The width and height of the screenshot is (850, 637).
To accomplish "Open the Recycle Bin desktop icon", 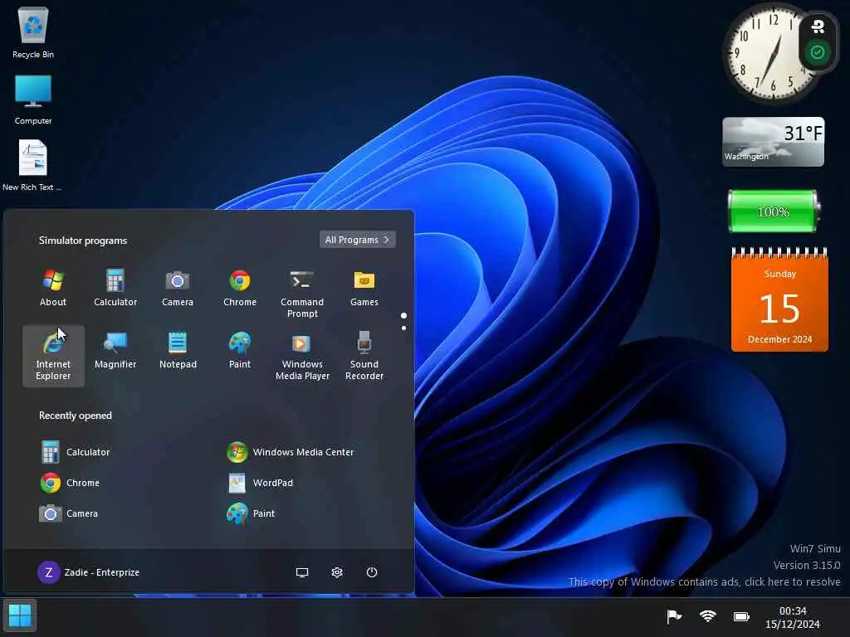I will point(33,32).
